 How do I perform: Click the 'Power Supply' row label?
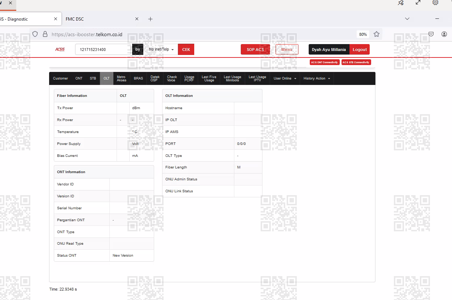[69, 144]
